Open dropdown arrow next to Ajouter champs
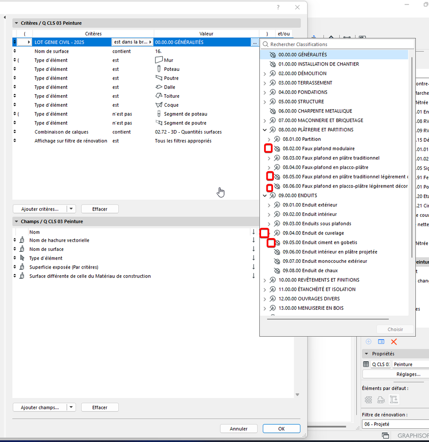Viewport: 429px width, 442px height. (x=71, y=407)
